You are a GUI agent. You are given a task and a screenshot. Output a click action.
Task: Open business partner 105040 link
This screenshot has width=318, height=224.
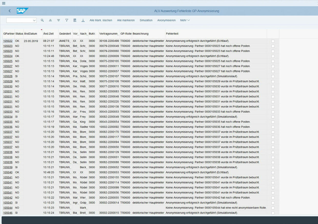coord(8,172)
